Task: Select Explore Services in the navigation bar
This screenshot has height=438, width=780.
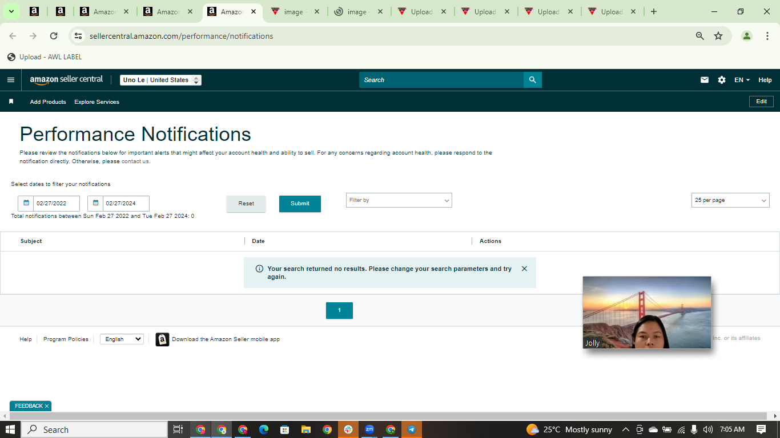Action: tap(97, 102)
